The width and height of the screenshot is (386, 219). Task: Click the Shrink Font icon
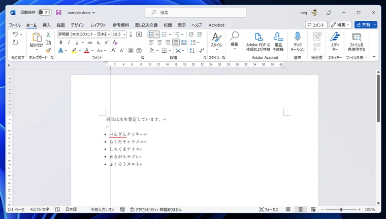point(122,51)
